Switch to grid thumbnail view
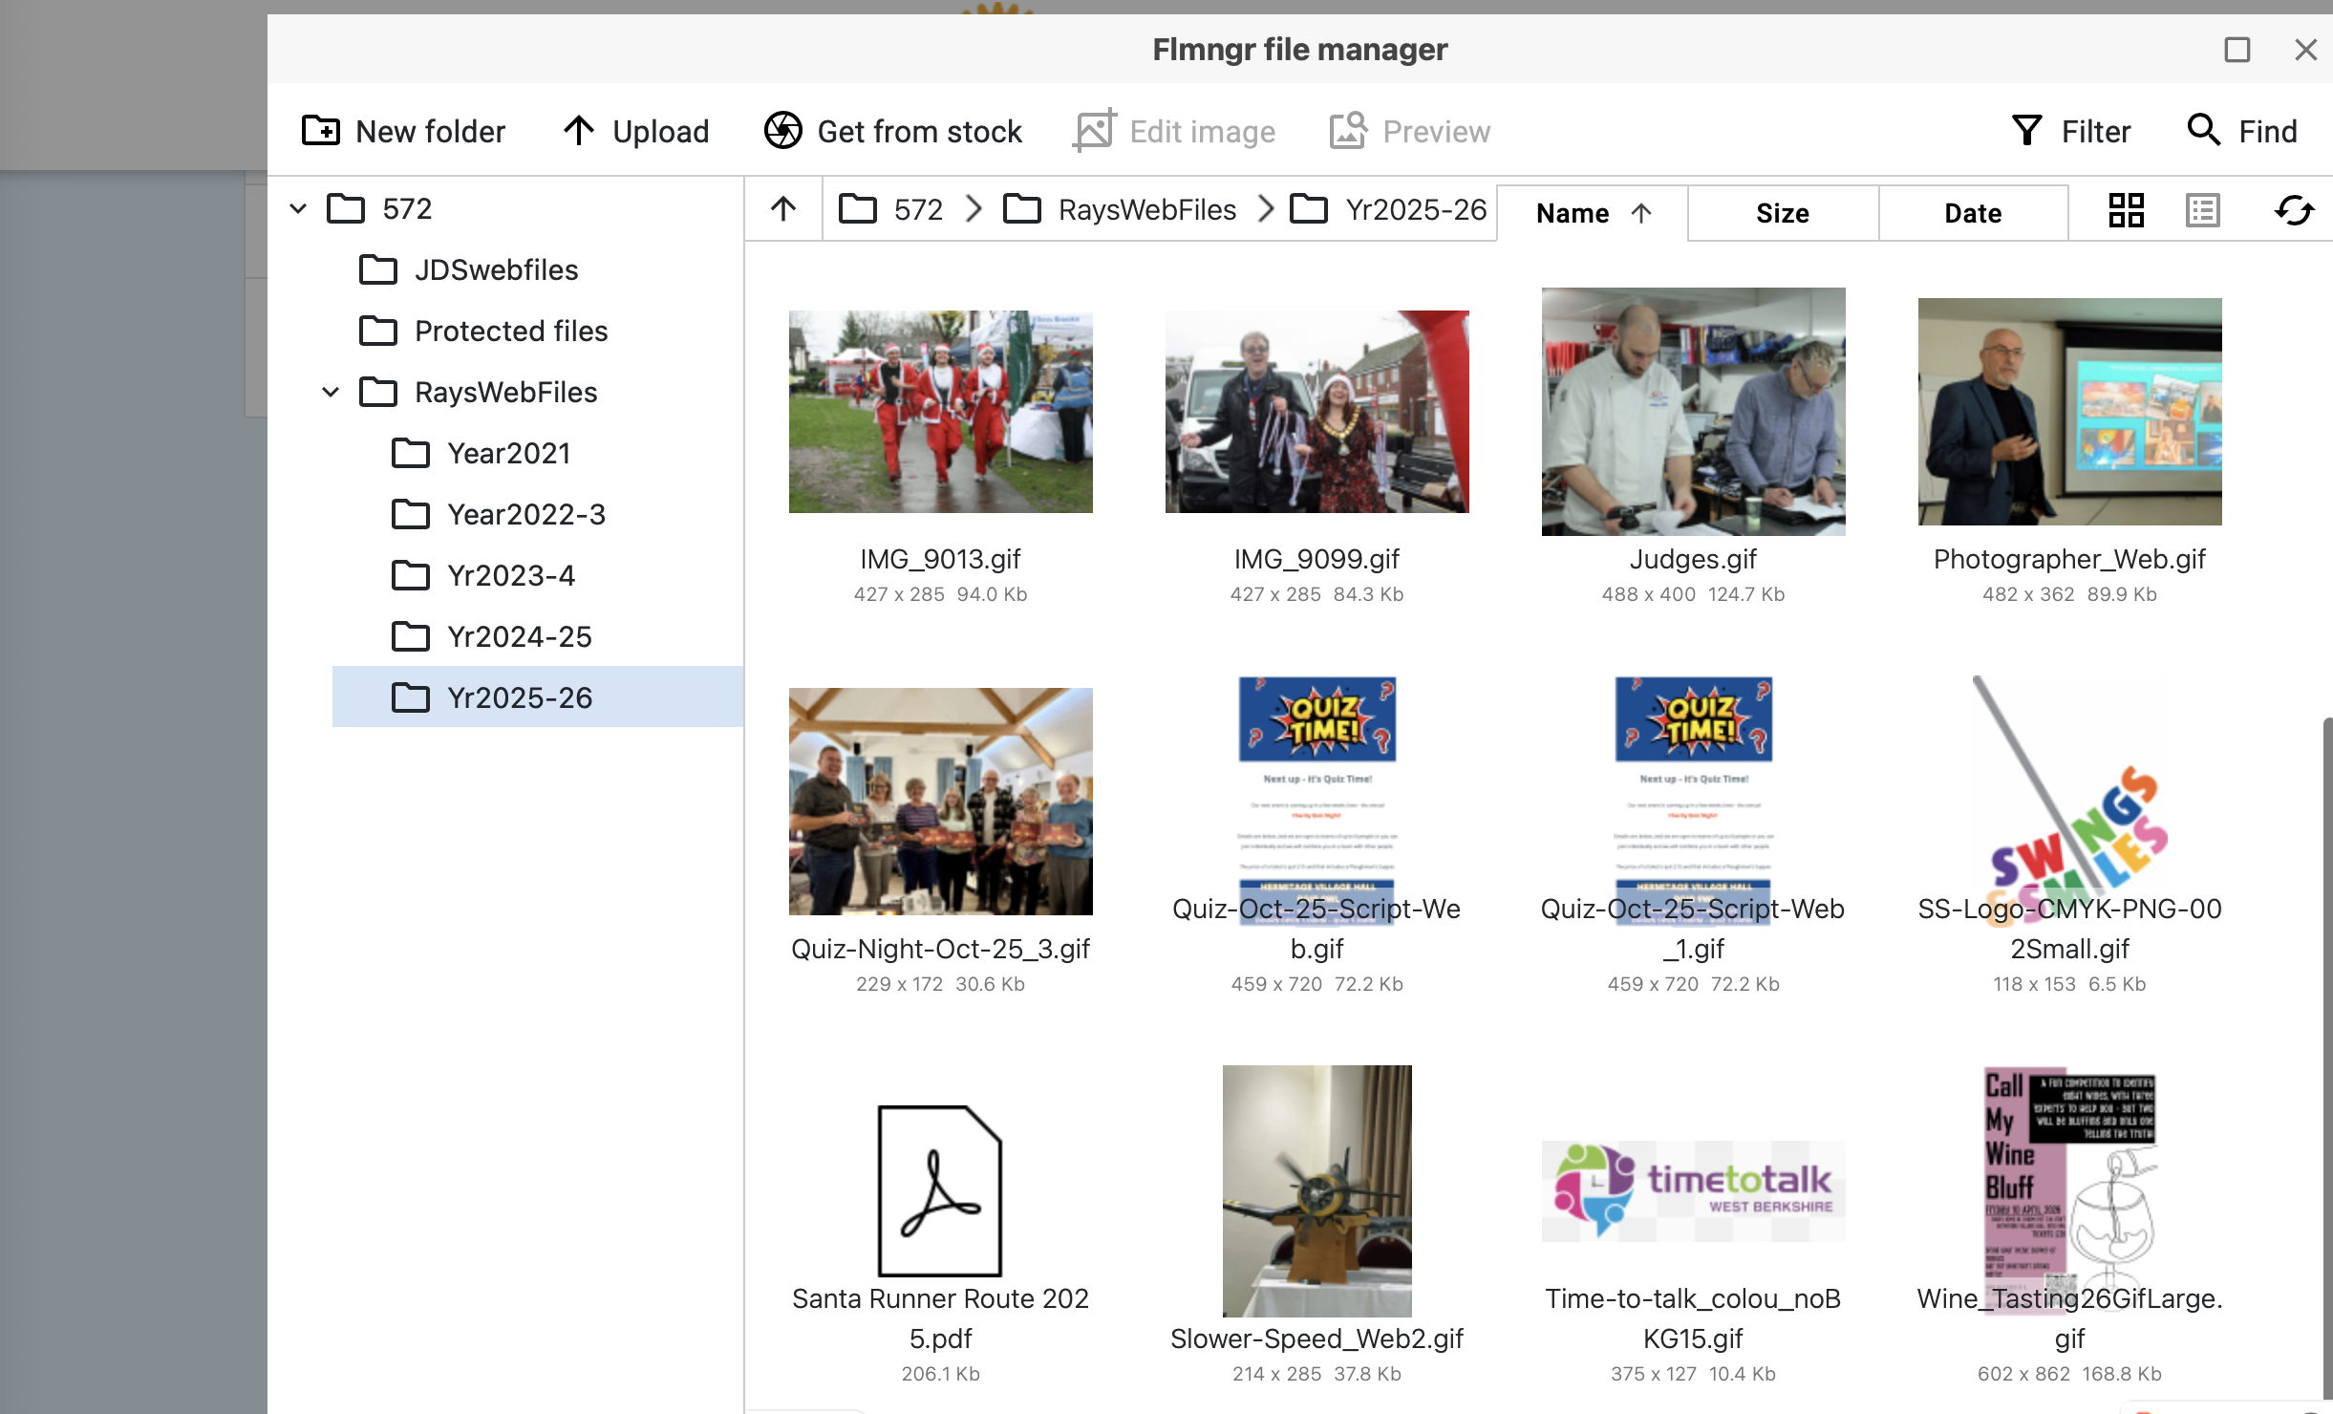Viewport: 2333px width, 1414px height. 2126,210
